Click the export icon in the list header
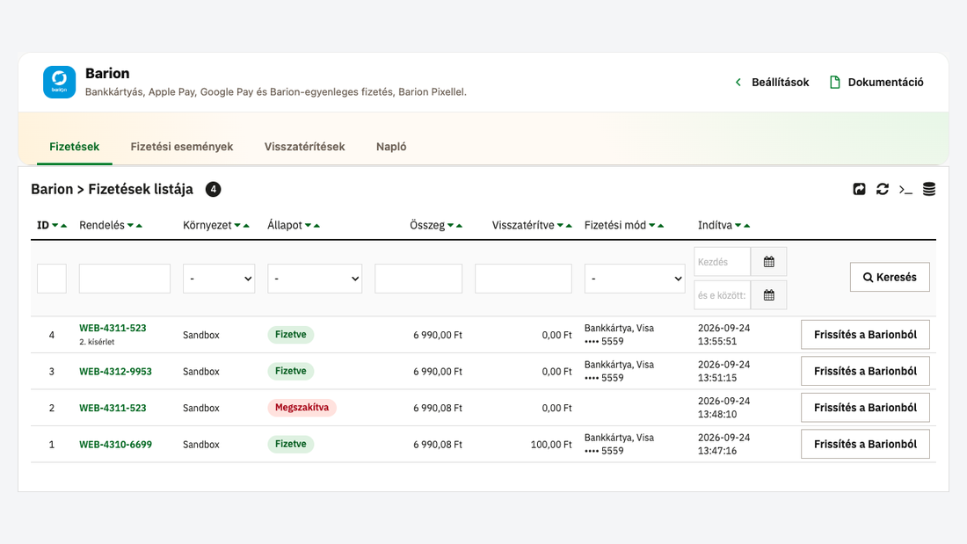 coord(859,189)
